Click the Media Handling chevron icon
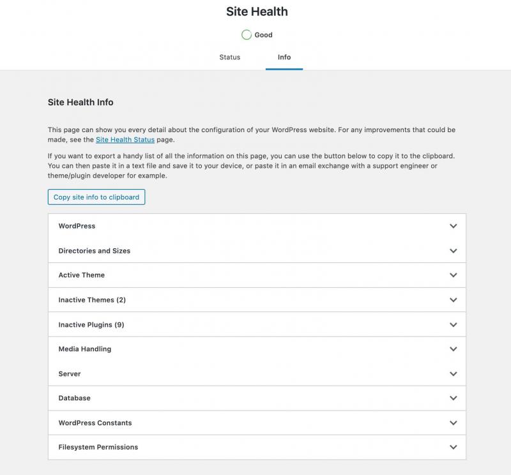 (x=454, y=349)
